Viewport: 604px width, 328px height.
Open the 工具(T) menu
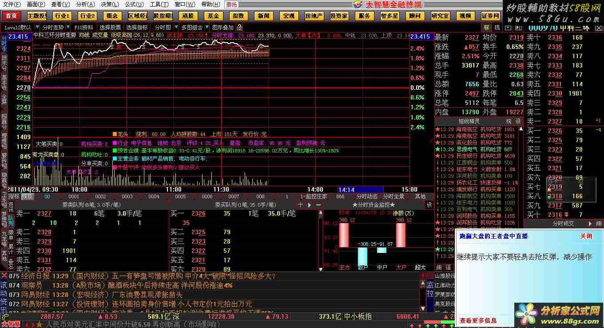click(159, 4)
